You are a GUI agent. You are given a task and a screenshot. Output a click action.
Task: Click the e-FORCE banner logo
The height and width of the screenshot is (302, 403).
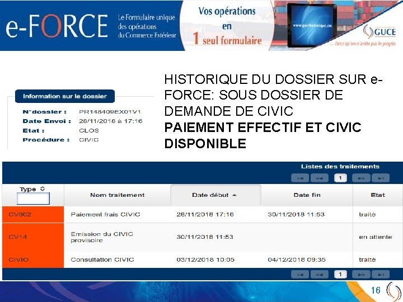click(x=57, y=26)
